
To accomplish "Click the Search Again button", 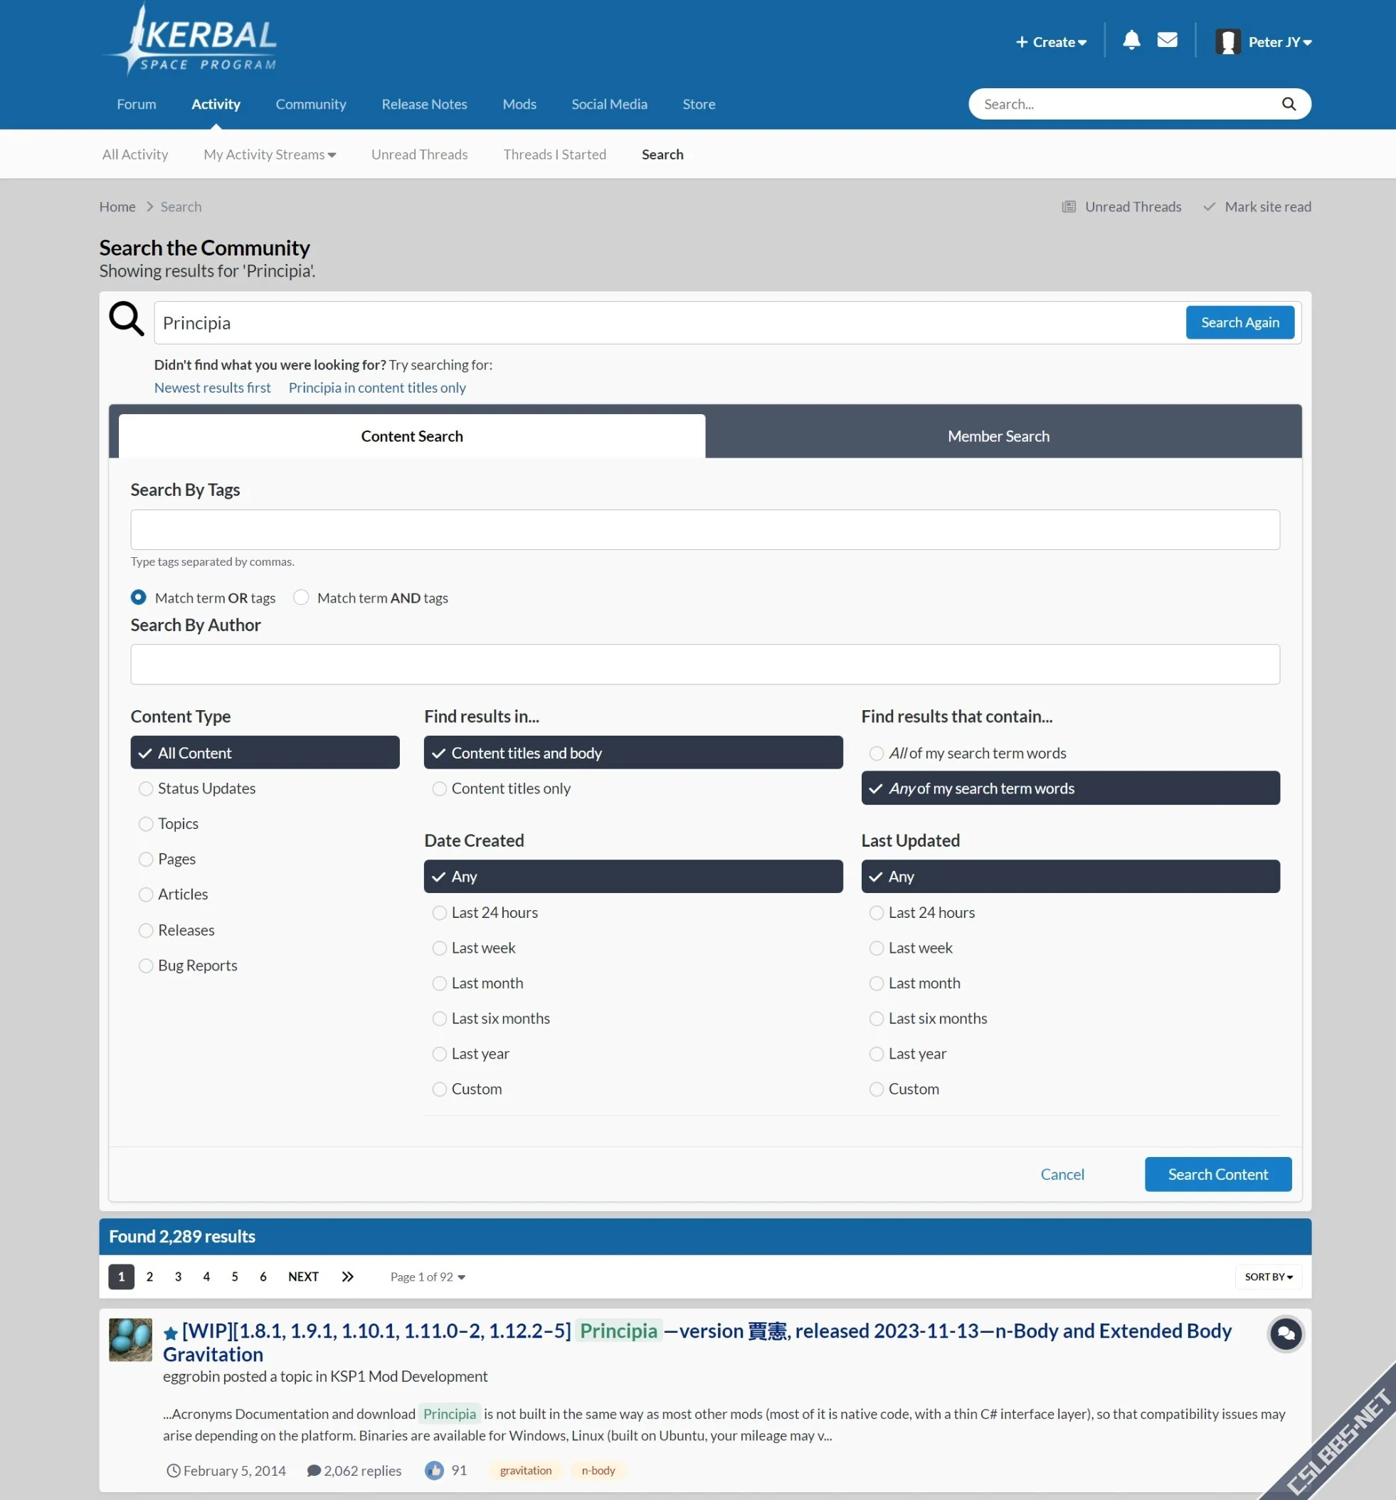I will coord(1239,322).
